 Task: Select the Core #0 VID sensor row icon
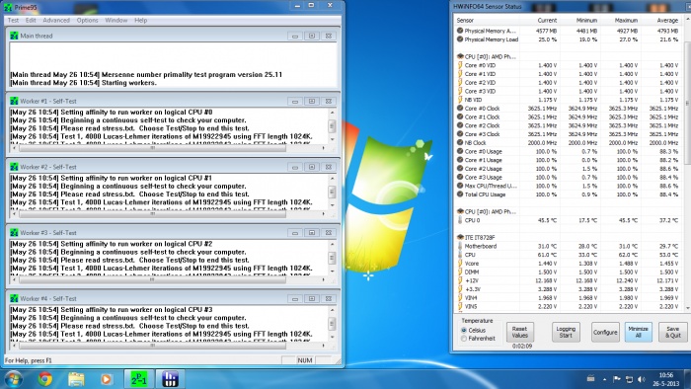point(460,65)
